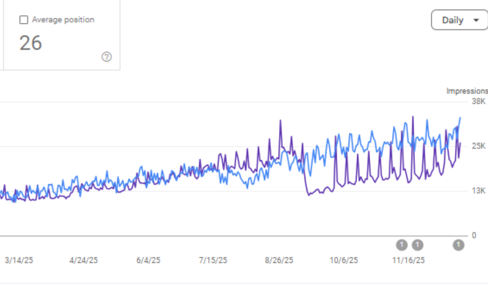Click the rightmost update marker near 11/16/25
Viewport: 488px width, 284px height.
tap(458, 245)
